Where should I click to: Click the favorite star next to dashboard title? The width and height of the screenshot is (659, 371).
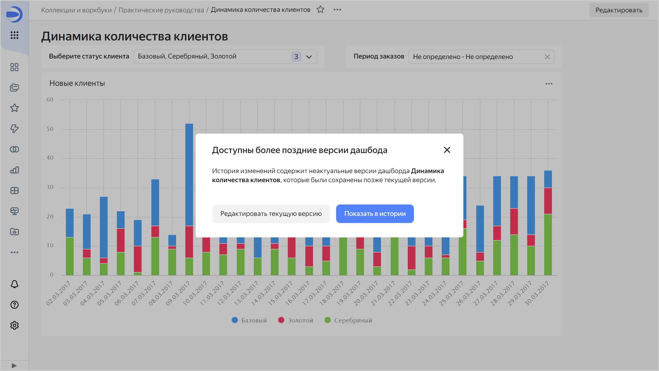(320, 10)
